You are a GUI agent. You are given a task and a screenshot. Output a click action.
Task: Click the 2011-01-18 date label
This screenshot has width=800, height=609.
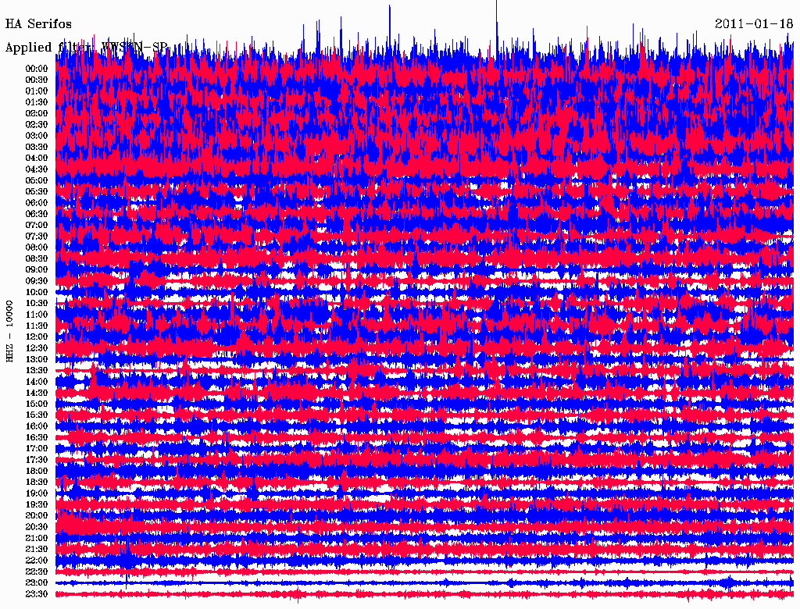coord(754,24)
